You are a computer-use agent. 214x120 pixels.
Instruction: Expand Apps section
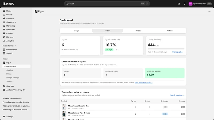[x=5, y=59]
